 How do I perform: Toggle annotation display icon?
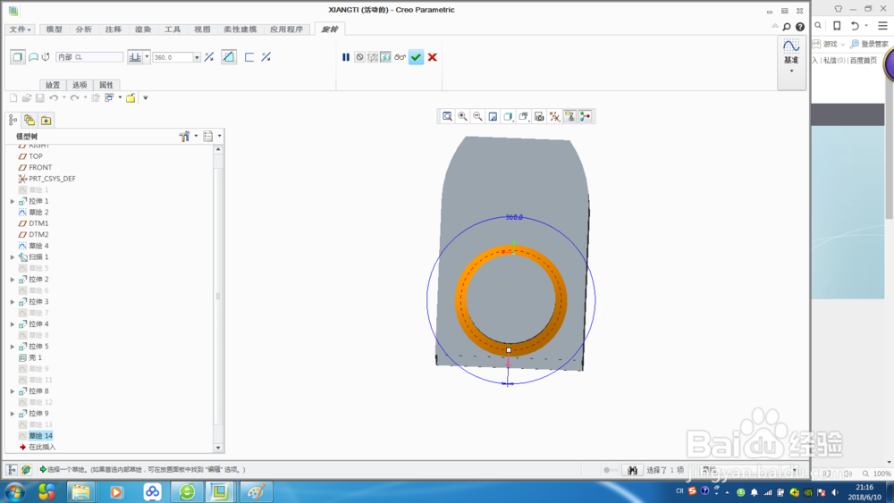tap(569, 117)
